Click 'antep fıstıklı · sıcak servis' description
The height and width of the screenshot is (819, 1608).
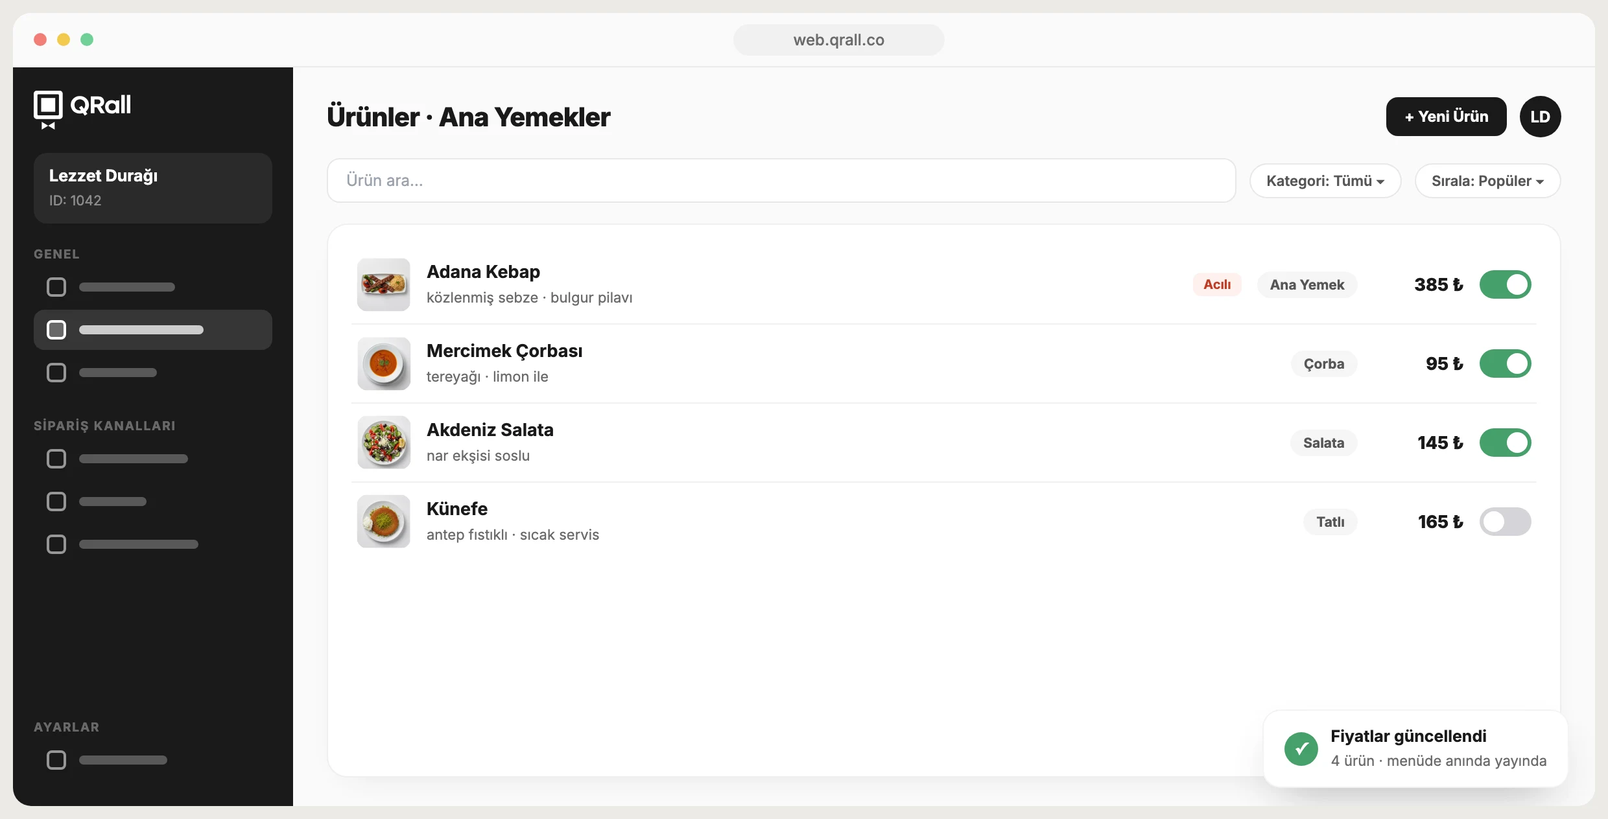tap(512, 535)
